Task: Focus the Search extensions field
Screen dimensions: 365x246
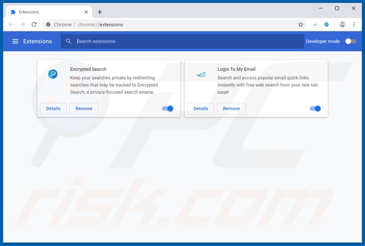Action: pos(182,42)
